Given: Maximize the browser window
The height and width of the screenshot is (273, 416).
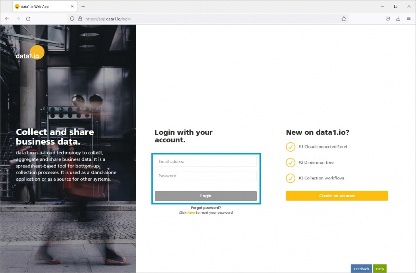Looking at the screenshot, I should tap(395, 6).
